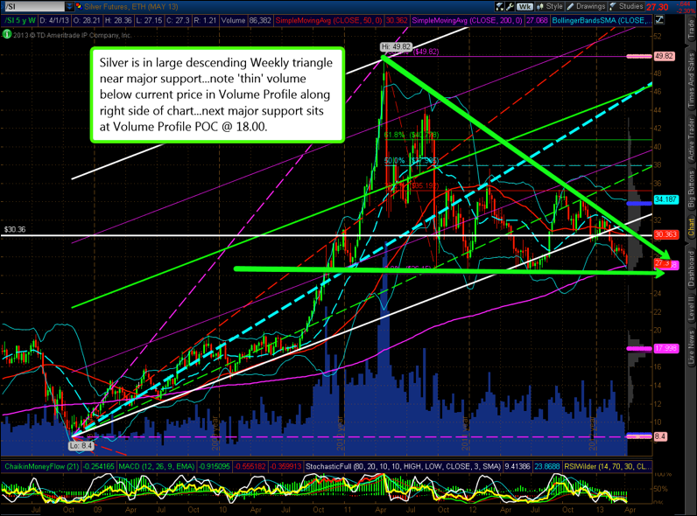Click the colored linking clipboard icon
Screen dimensions: 697x516
[x=79, y=7]
